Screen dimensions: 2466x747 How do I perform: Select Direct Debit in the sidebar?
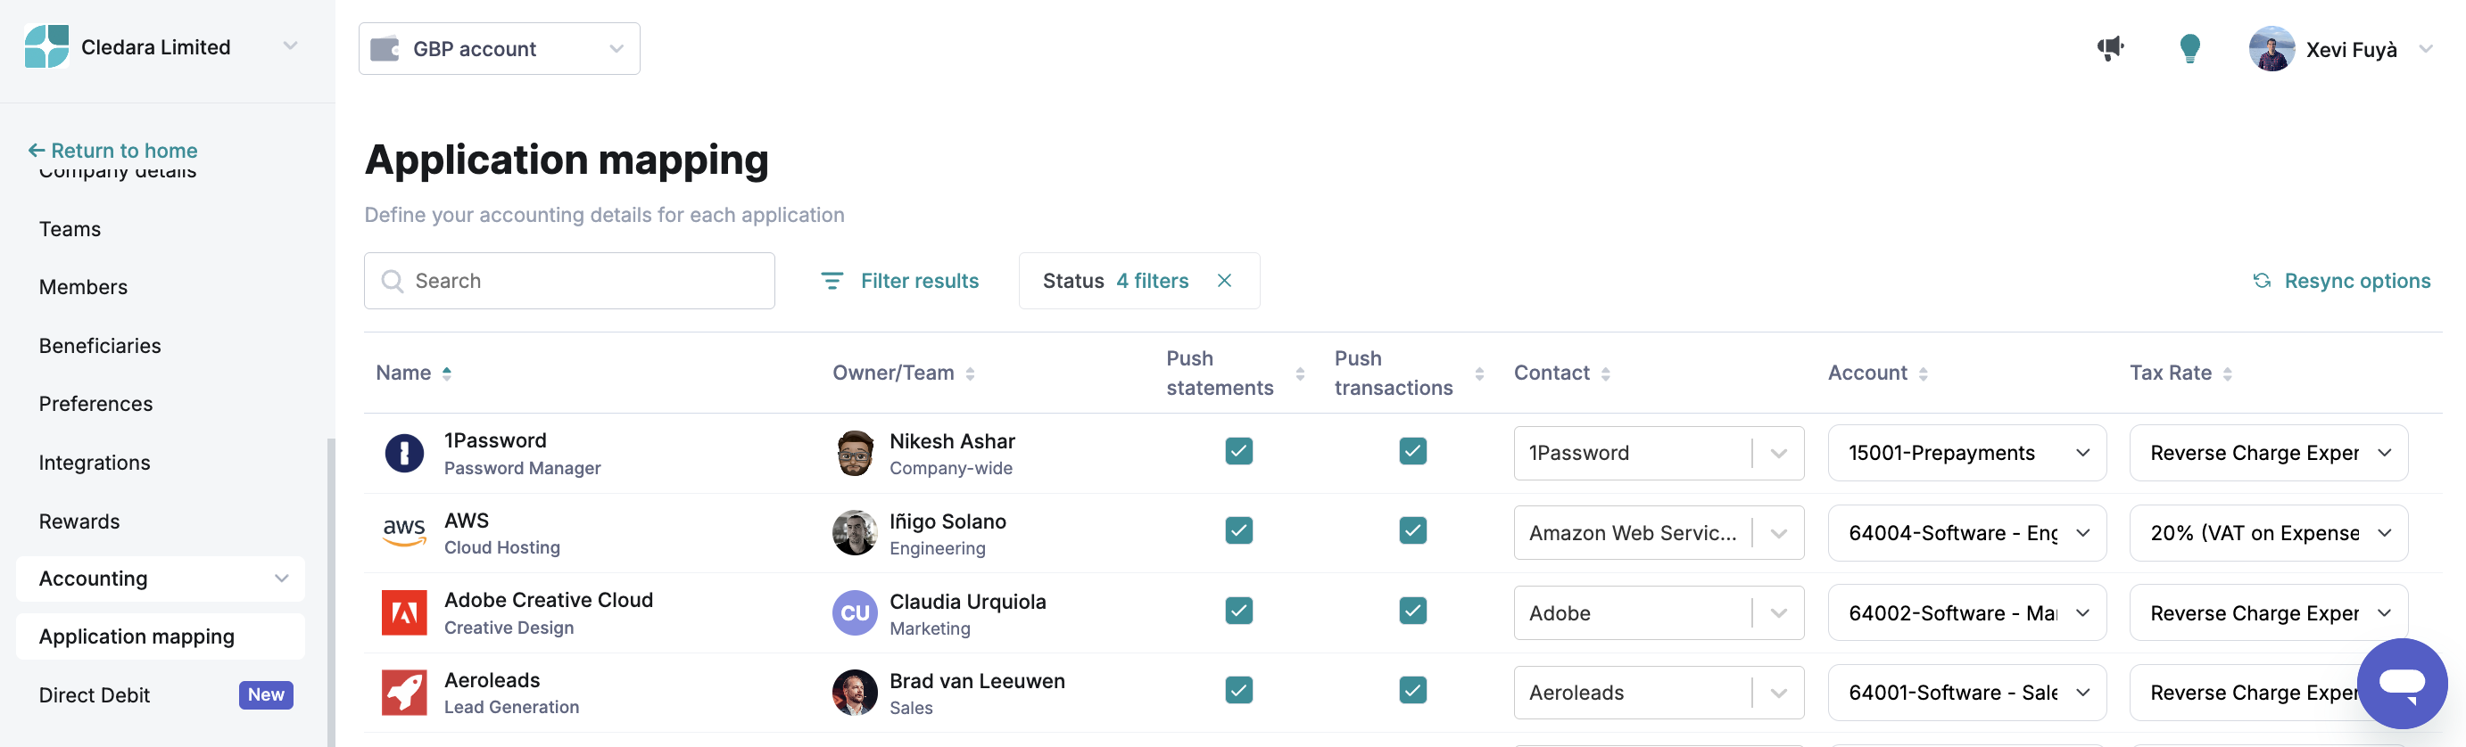click(95, 694)
